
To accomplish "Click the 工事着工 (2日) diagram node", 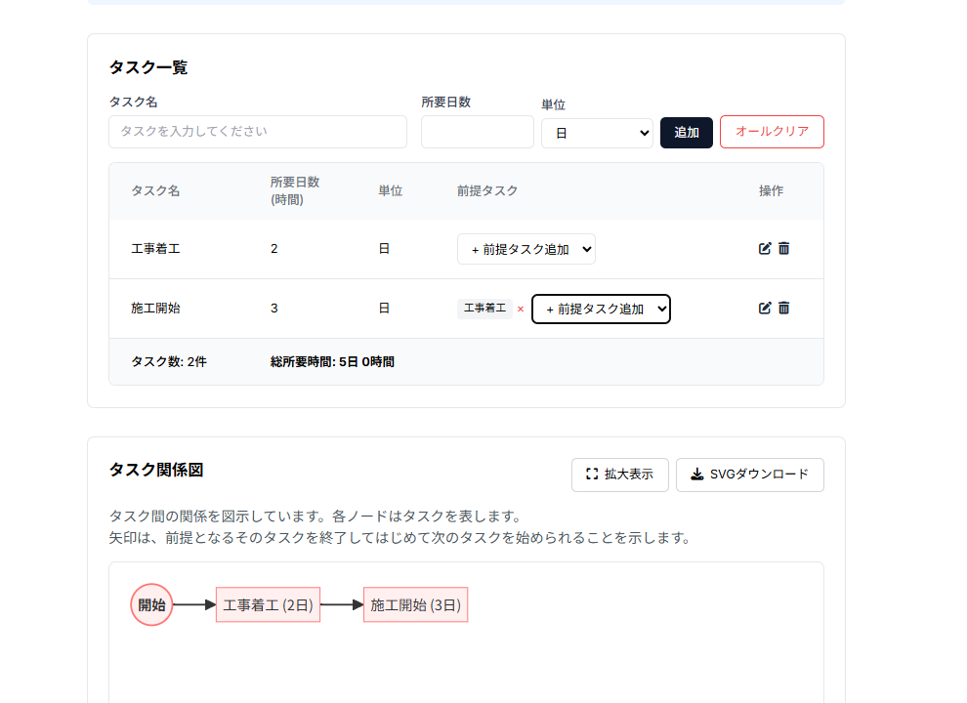I will point(268,605).
